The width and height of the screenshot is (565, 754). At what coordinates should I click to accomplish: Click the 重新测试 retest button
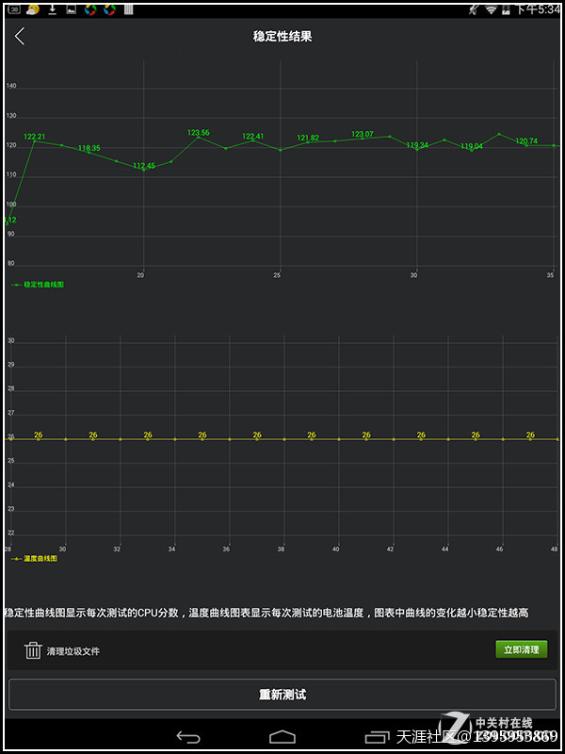pyautogui.click(x=282, y=695)
